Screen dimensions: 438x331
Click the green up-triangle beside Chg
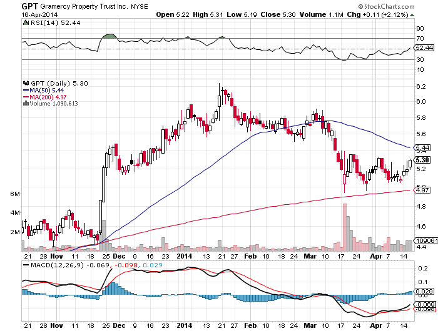[412, 15]
